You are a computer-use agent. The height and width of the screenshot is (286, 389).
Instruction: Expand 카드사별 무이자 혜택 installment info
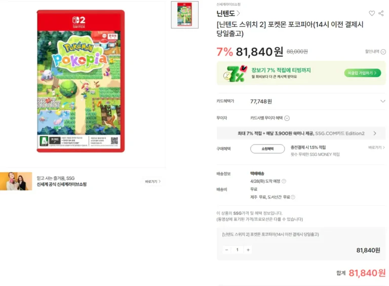(x=270, y=118)
